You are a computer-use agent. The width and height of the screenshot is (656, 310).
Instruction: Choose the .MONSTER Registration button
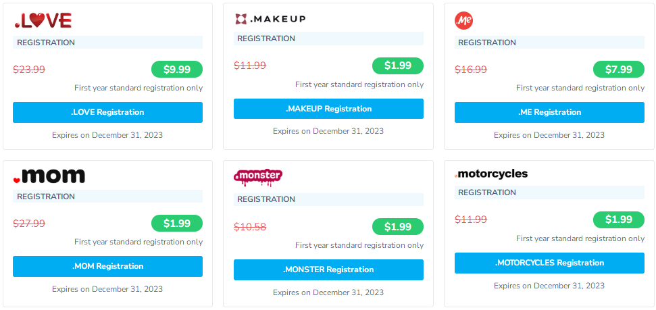point(328,269)
